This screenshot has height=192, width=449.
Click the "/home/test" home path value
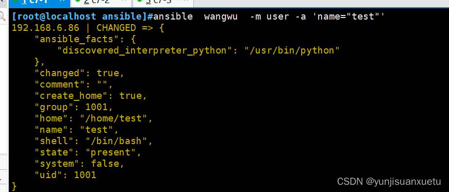(x=113, y=118)
